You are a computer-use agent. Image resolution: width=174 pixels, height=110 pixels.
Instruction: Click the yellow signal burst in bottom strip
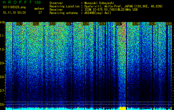click(x=123, y=108)
